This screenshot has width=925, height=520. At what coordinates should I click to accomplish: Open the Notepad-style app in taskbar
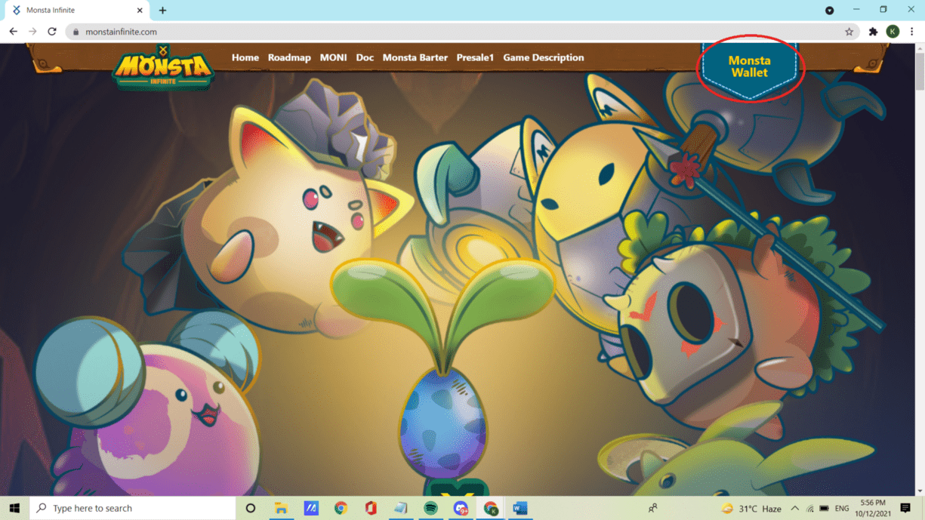coord(401,508)
